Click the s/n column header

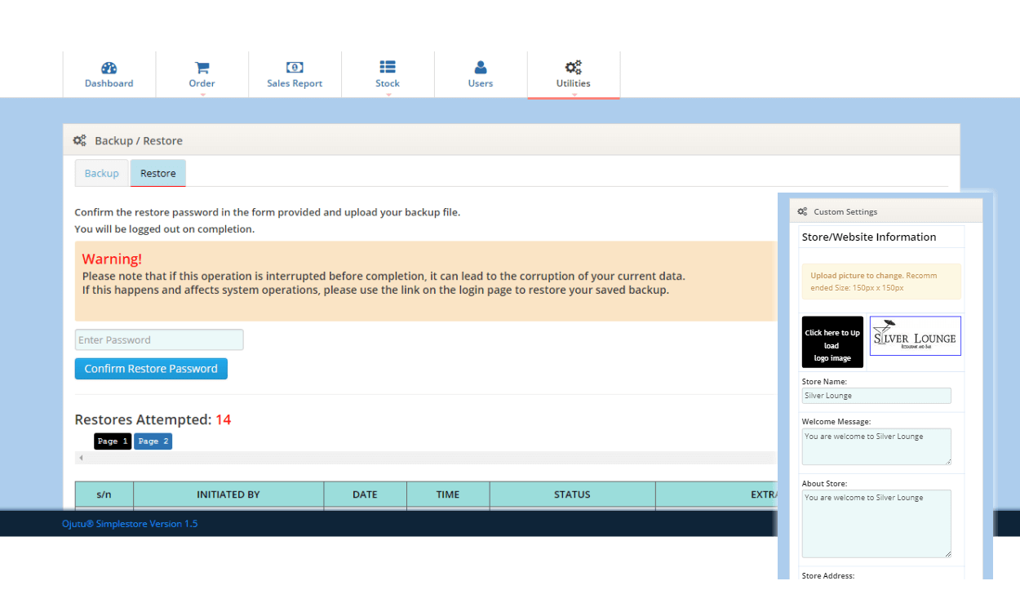[x=104, y=494]
